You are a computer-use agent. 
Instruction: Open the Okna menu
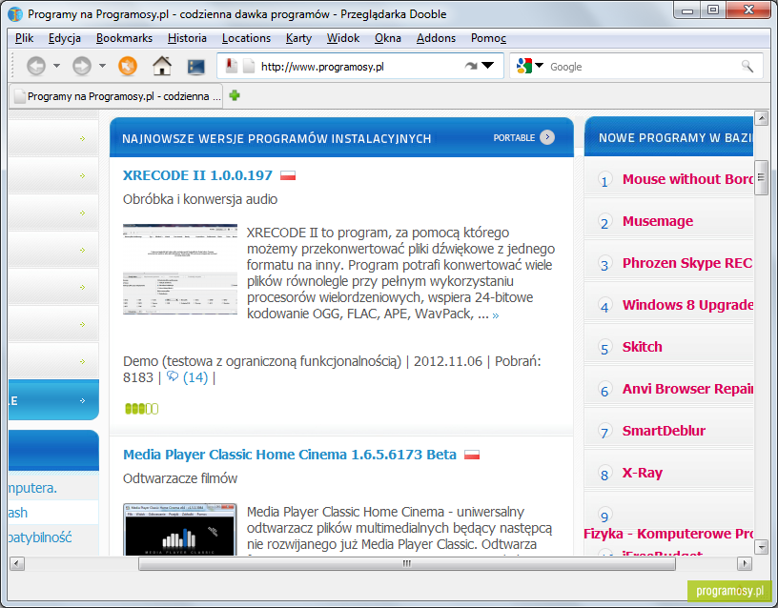tap(387, 38)
